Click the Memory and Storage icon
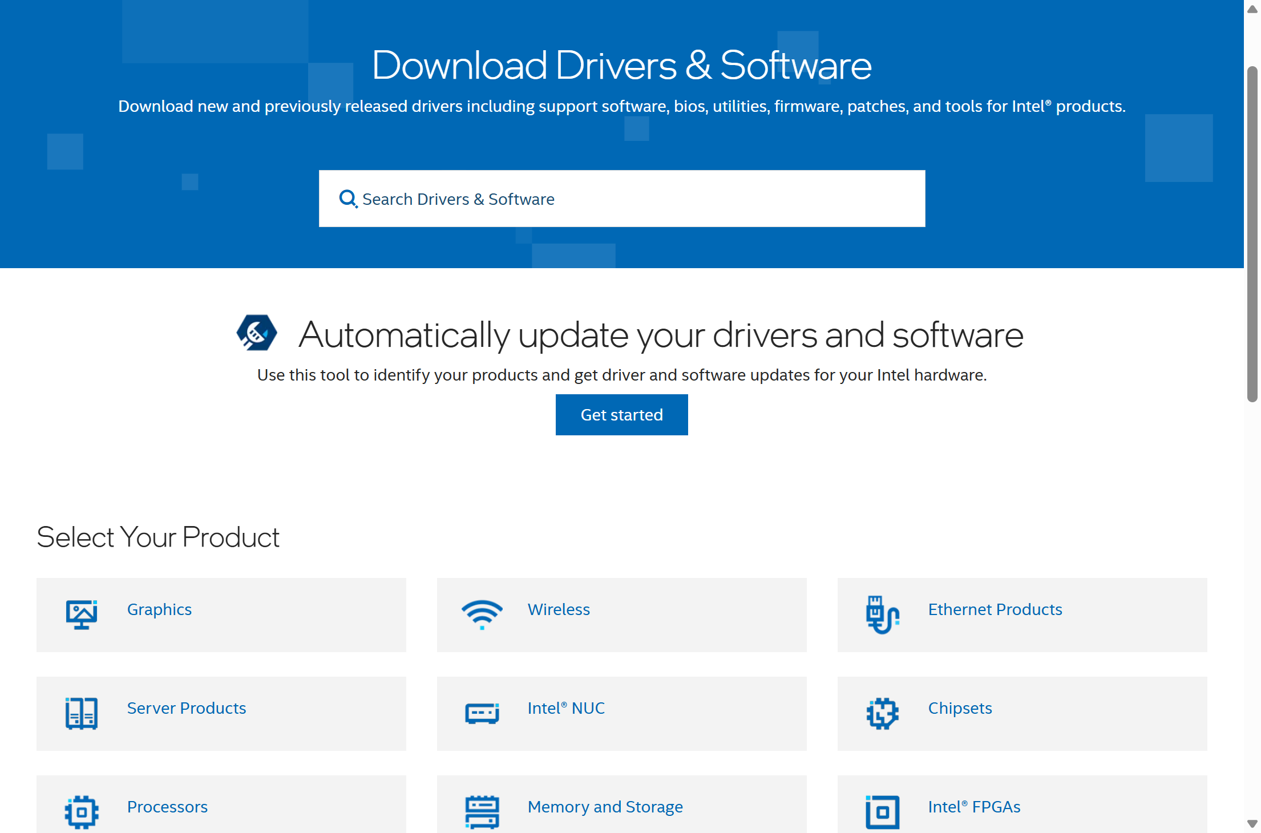Image resolution: width=1261 pixels, height=833 pixels. (x=482, y=811)
